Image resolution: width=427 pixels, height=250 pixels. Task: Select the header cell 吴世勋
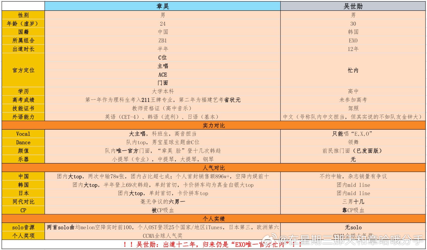pos(353,6)
